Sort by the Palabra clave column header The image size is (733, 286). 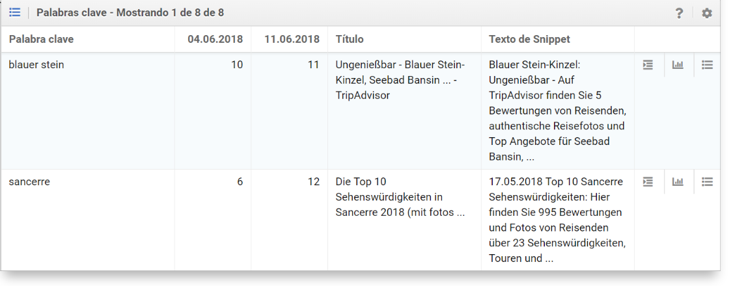(41, 39)
